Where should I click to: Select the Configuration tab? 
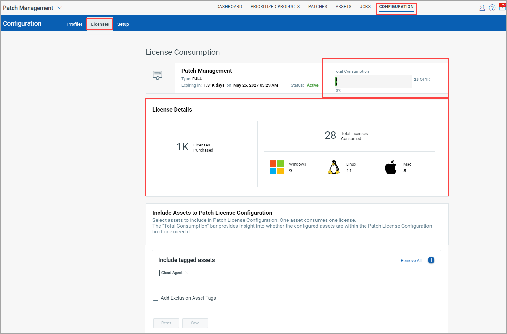pyautogui.click(x=396, y=7)
